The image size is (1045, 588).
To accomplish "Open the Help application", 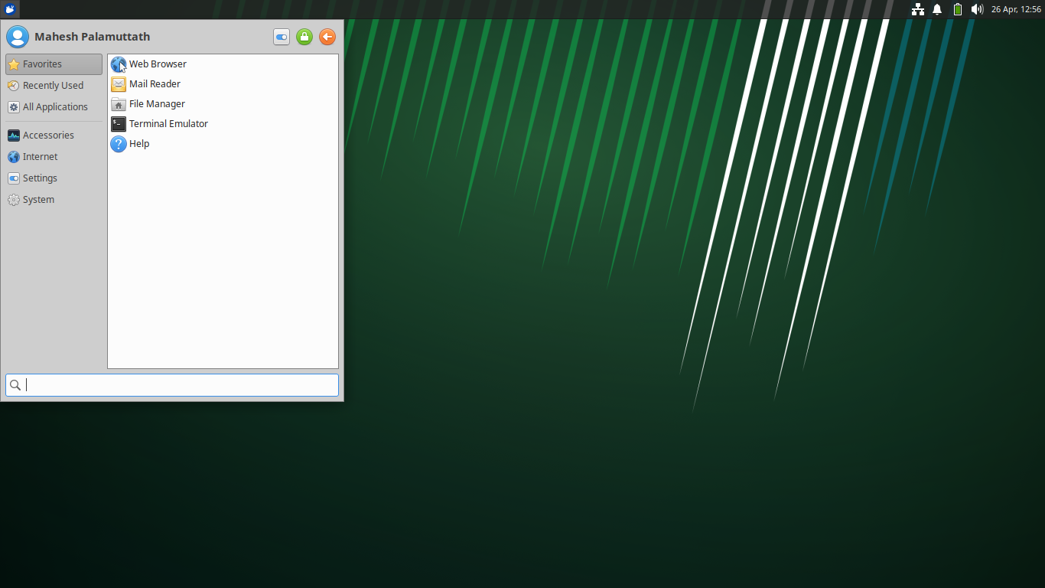I will [139, 143].
